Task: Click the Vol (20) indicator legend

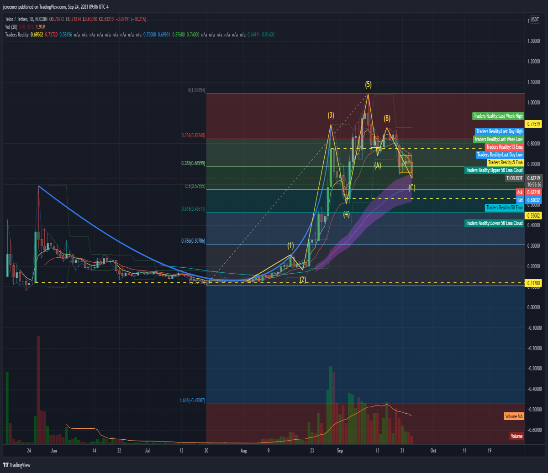Action: (11, 27)
